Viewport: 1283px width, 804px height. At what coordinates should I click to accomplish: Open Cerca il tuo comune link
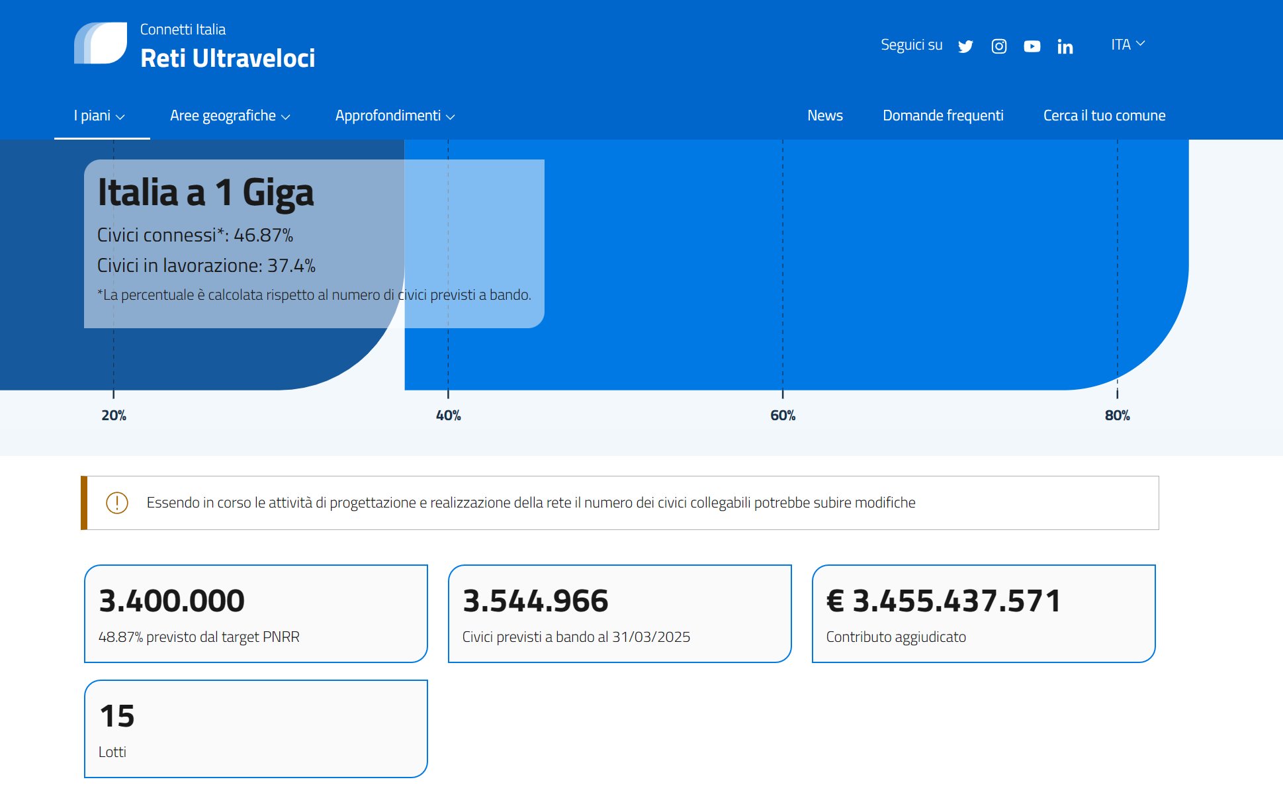(x=1104, y=116)
